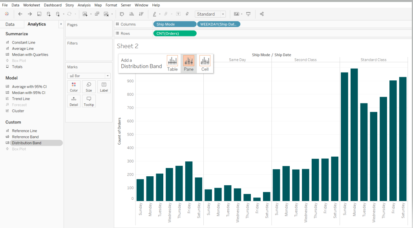Open the Size marks card
This screenshot has width=413, height=228.
click(x=89, y=87)
